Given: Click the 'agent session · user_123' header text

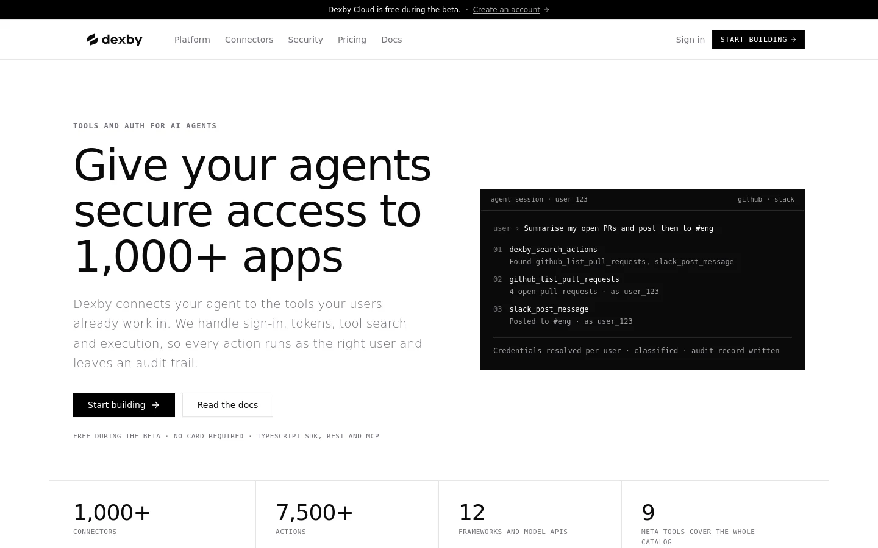Looking at the screenshot, I should point(539,199).
